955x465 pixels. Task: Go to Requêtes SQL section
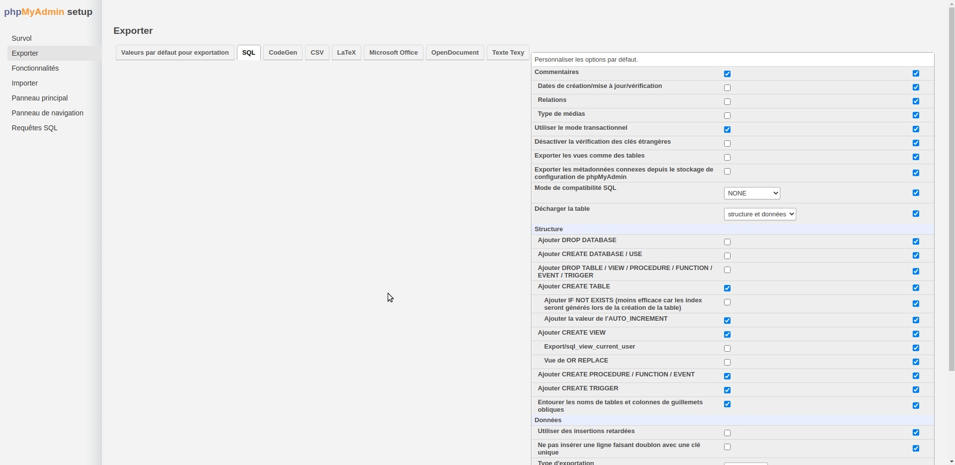(34, 128)
